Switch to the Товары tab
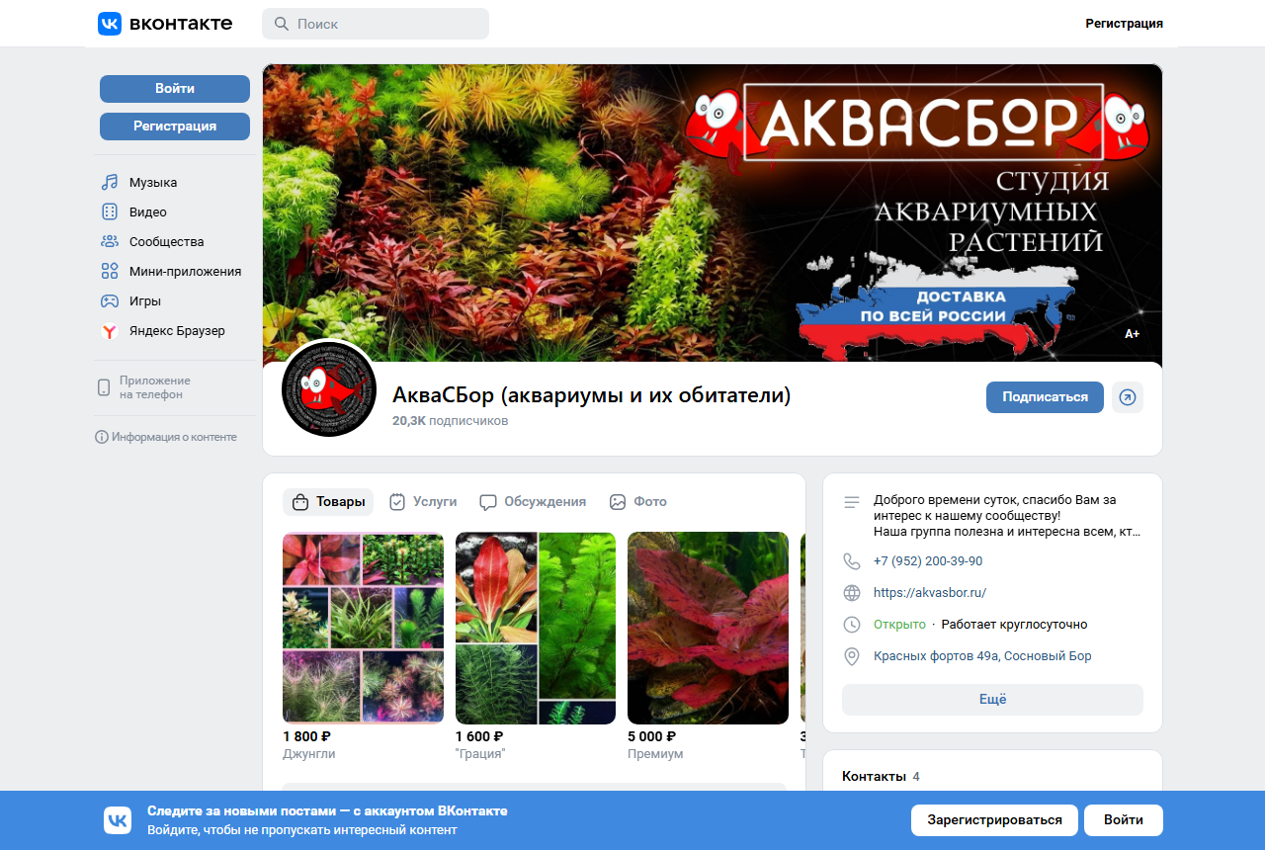 tap(328, 502)
